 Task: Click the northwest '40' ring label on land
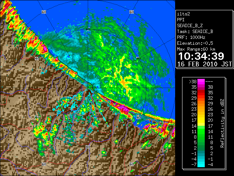pos(37,58)
